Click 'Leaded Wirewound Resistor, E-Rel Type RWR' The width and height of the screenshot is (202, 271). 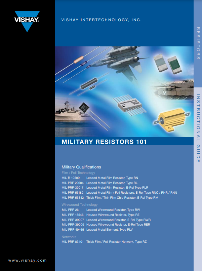point(119,220)
